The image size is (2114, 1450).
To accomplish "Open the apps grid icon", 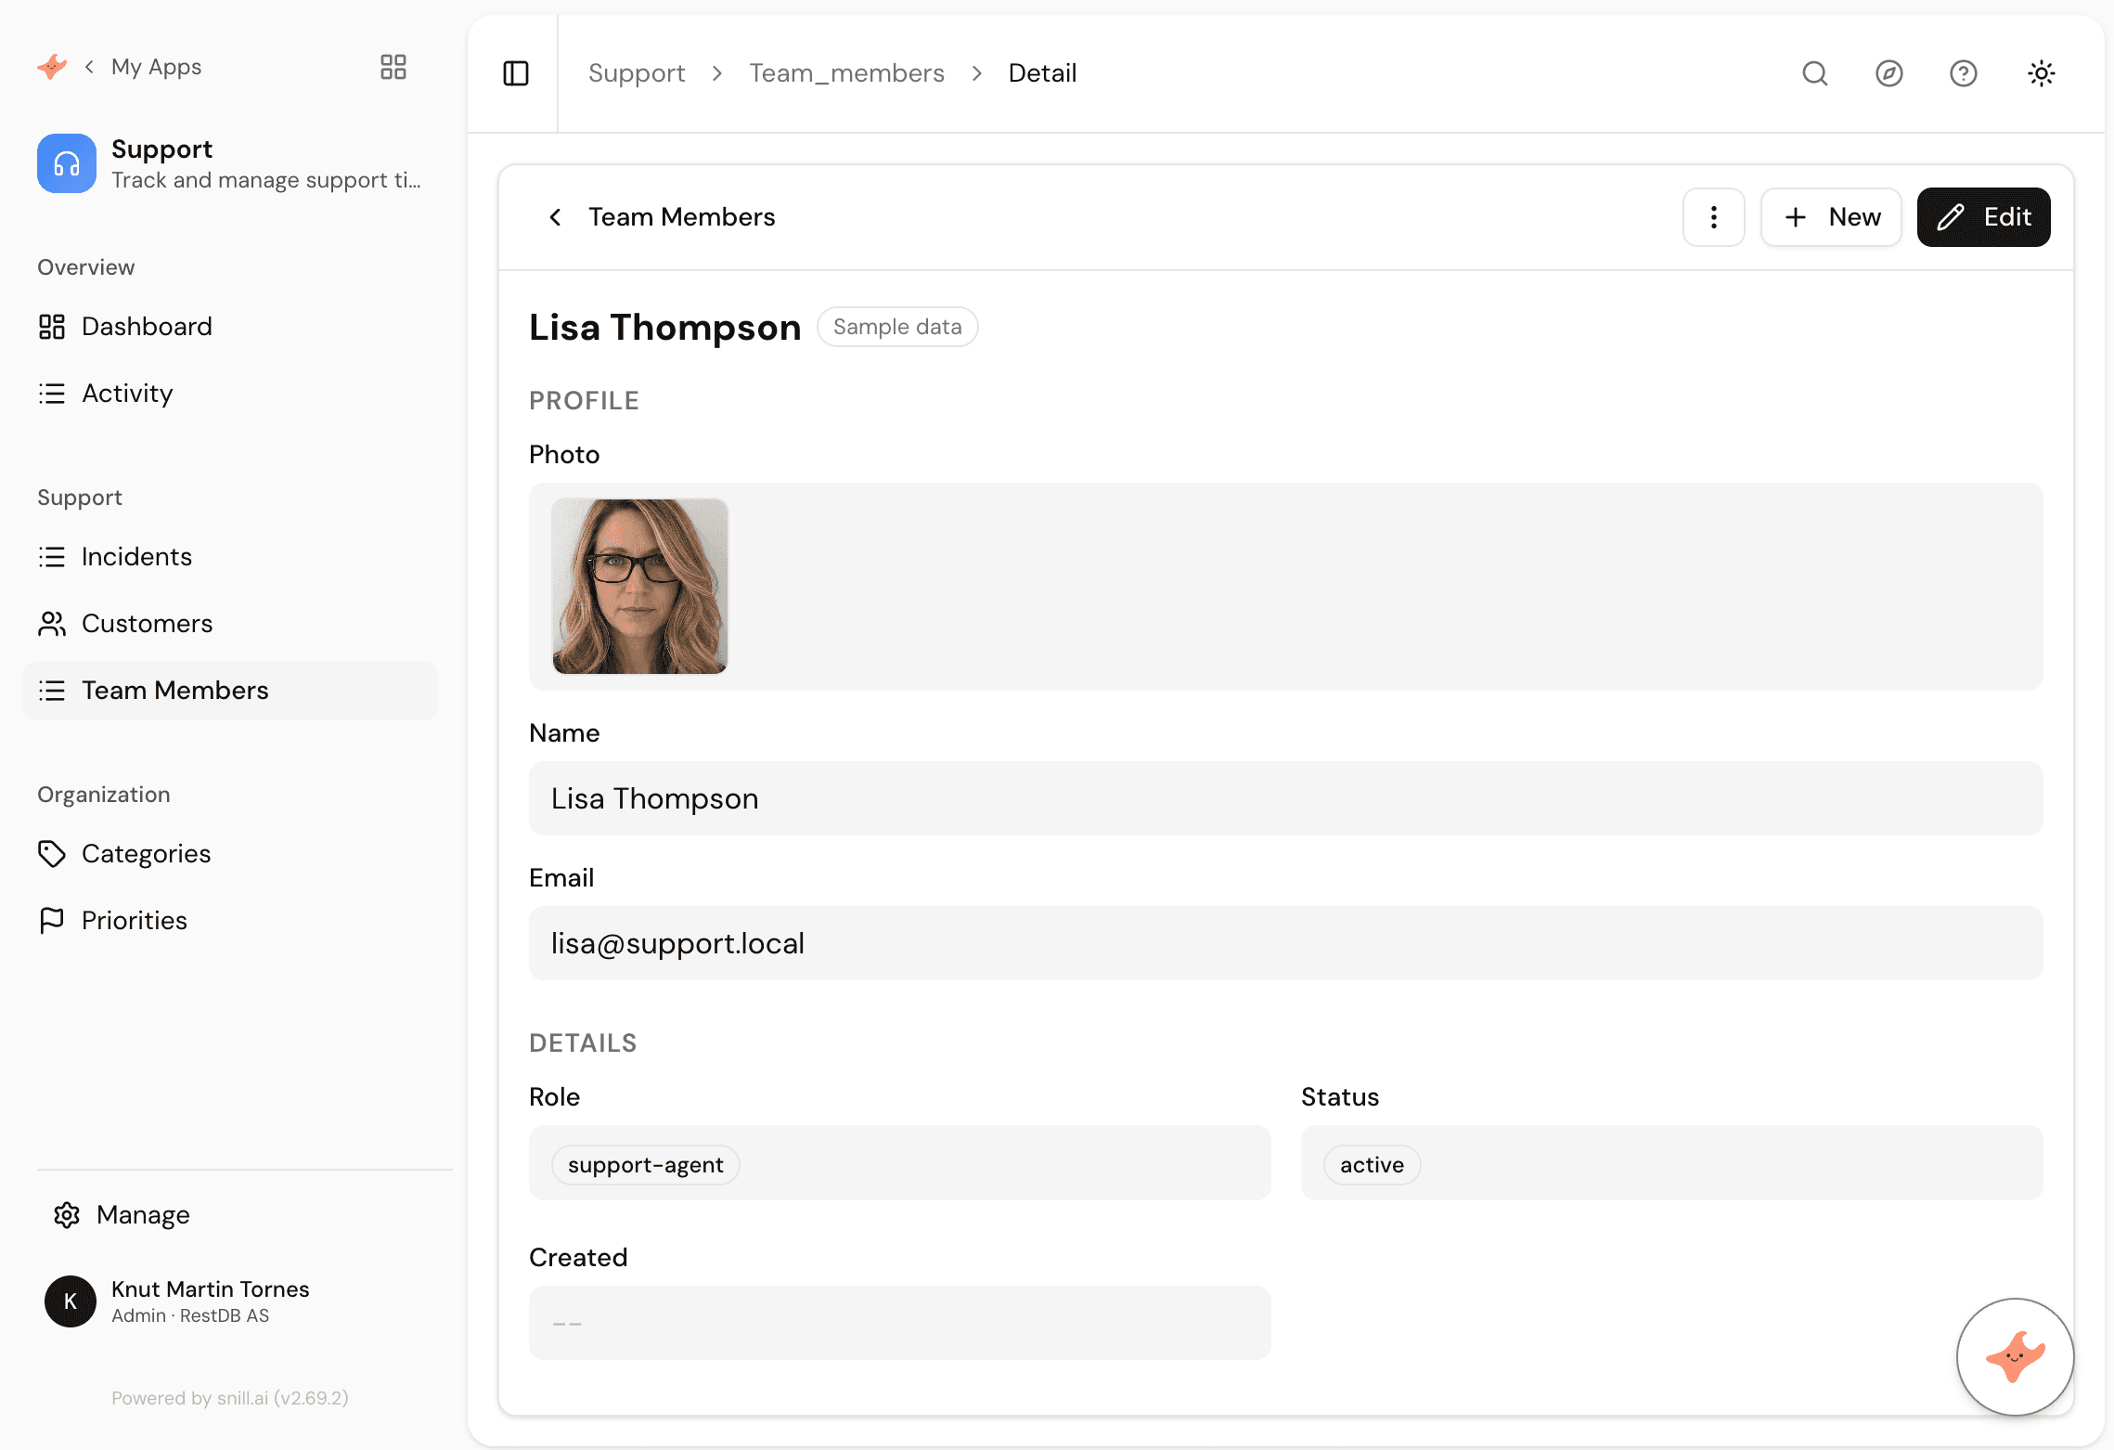I will (393, 67).
